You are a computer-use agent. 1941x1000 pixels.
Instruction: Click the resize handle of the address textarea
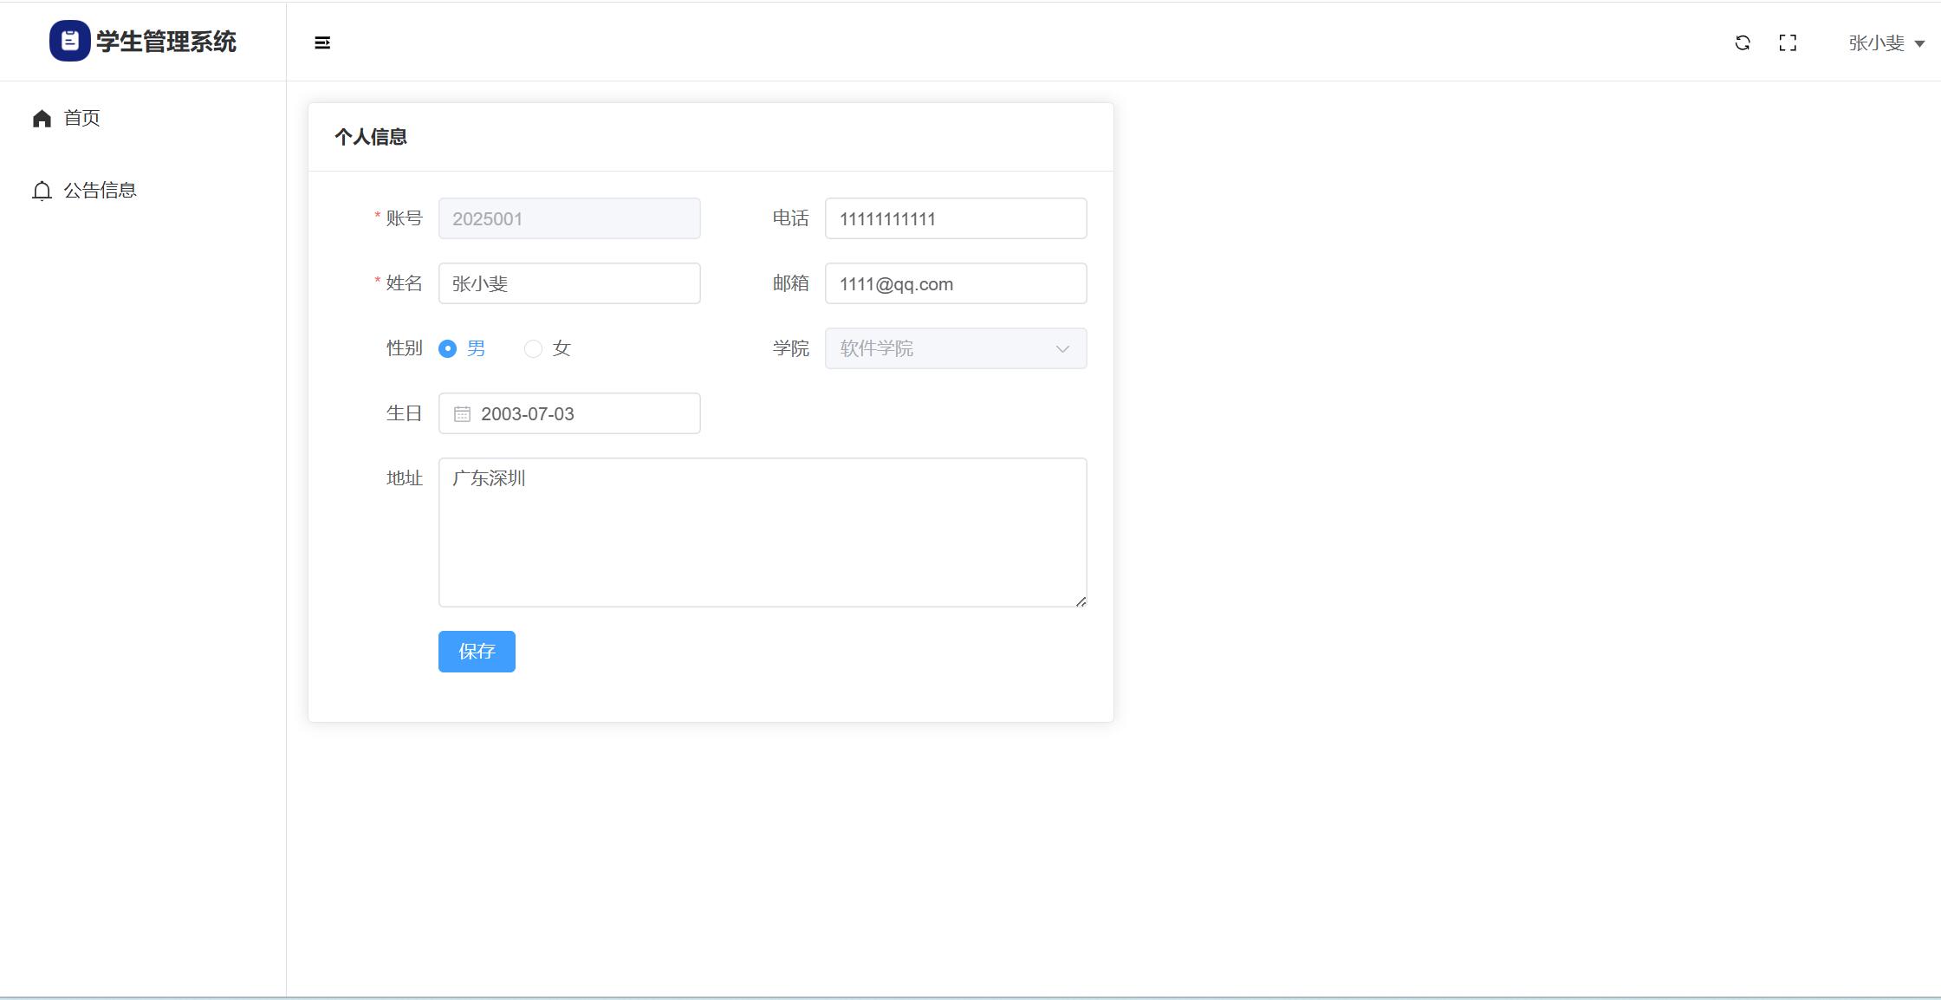(1081, 601)
